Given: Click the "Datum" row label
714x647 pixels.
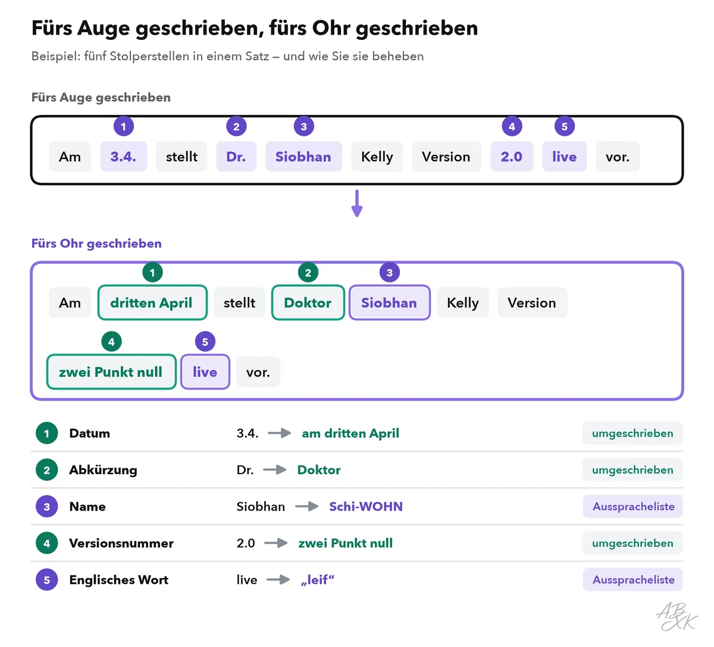Looking at the screenshot, I should (x=90, y=433).
